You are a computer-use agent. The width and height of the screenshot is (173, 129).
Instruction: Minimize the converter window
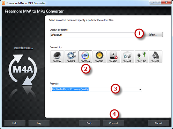click(152, 2)
